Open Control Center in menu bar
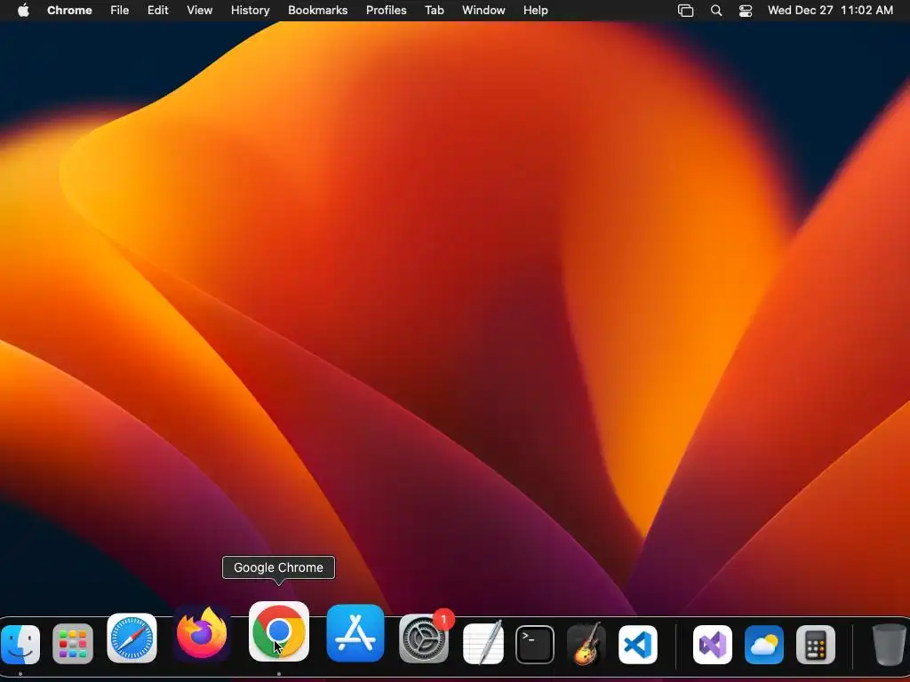 (746, 11)
